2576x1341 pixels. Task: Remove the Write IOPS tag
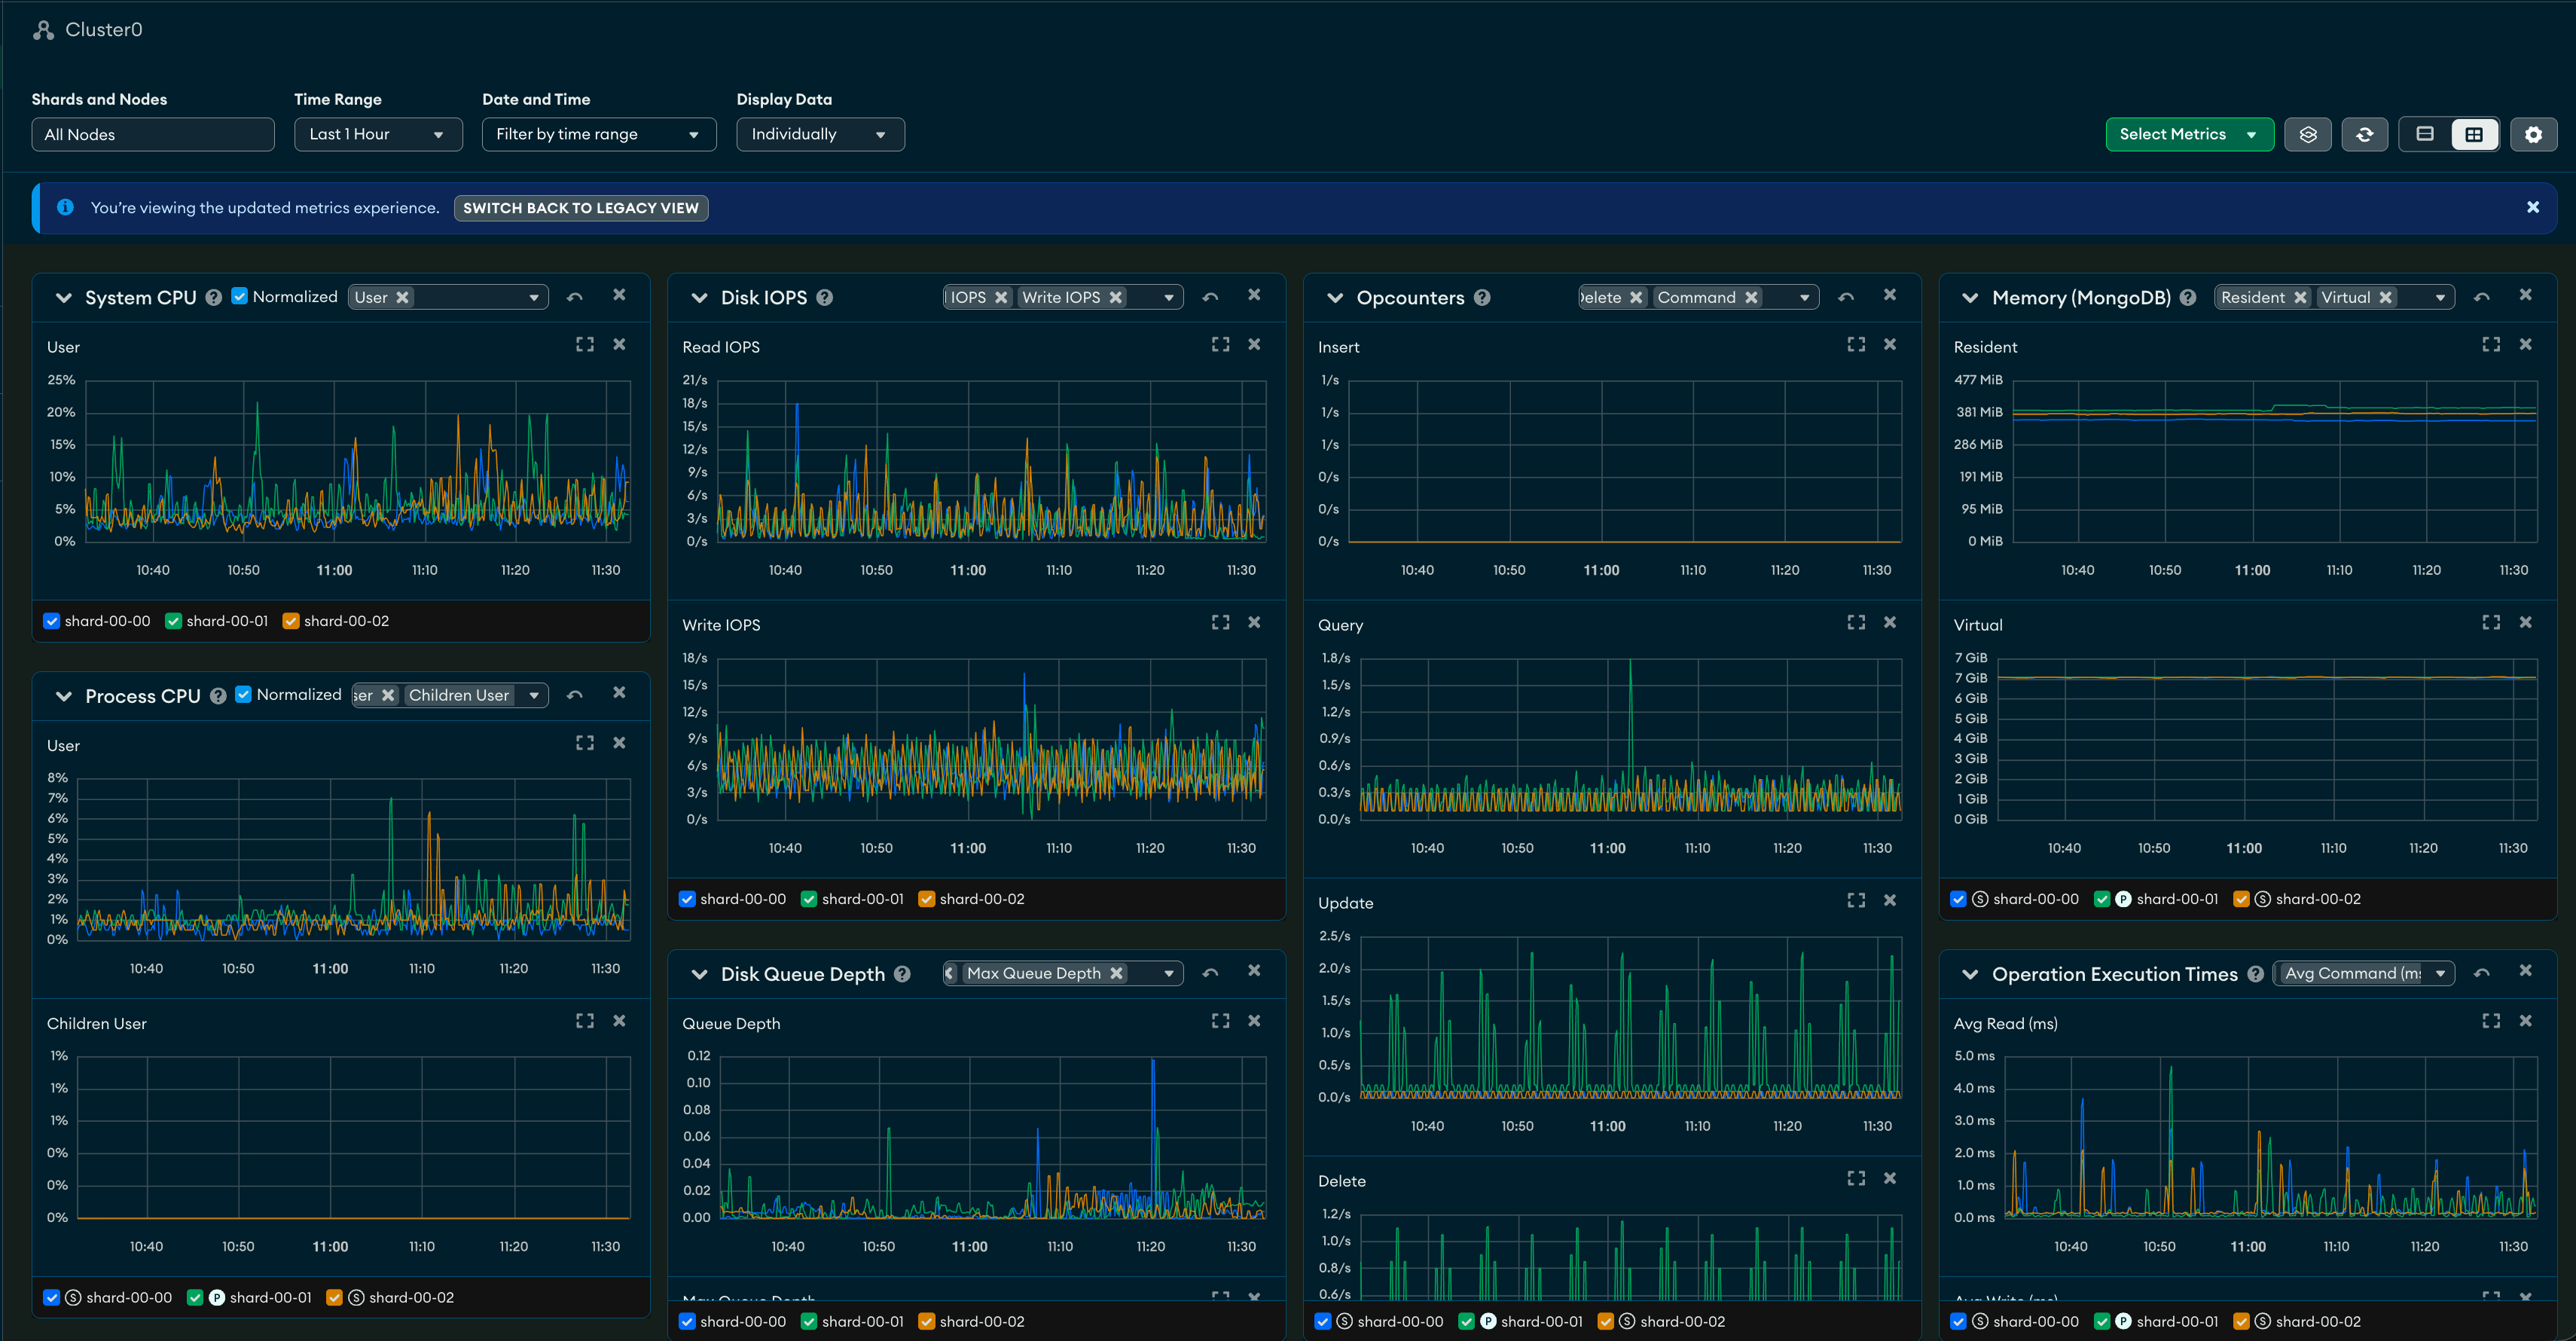(x=1116, y=297)
